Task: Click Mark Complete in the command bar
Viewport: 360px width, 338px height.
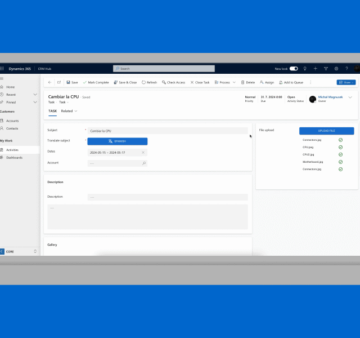Action: click(96, 82)
